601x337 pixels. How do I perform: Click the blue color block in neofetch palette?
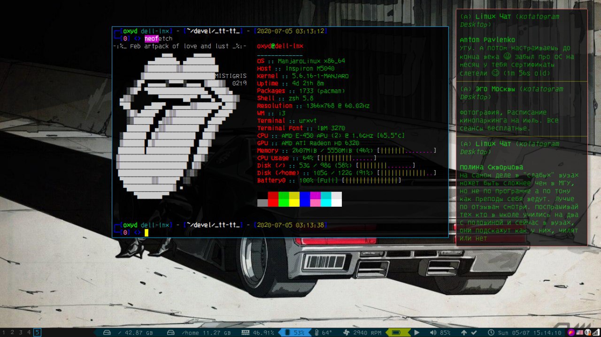point(305,199)
